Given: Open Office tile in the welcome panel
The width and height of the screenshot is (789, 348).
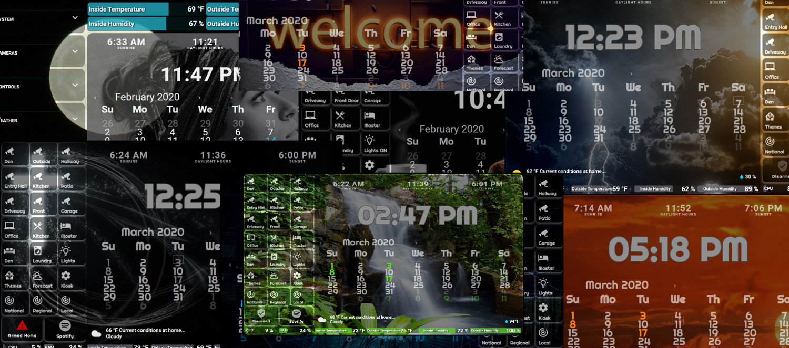Looking at the screenshot, I should pos(478,18).
